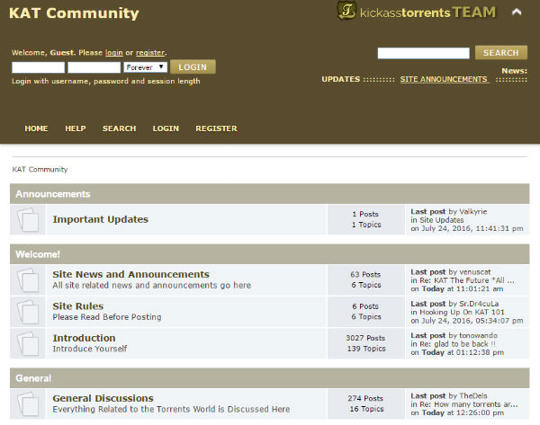Open the KAT Community header title
The image size is (540, 425).
click(x=74, y=13)
